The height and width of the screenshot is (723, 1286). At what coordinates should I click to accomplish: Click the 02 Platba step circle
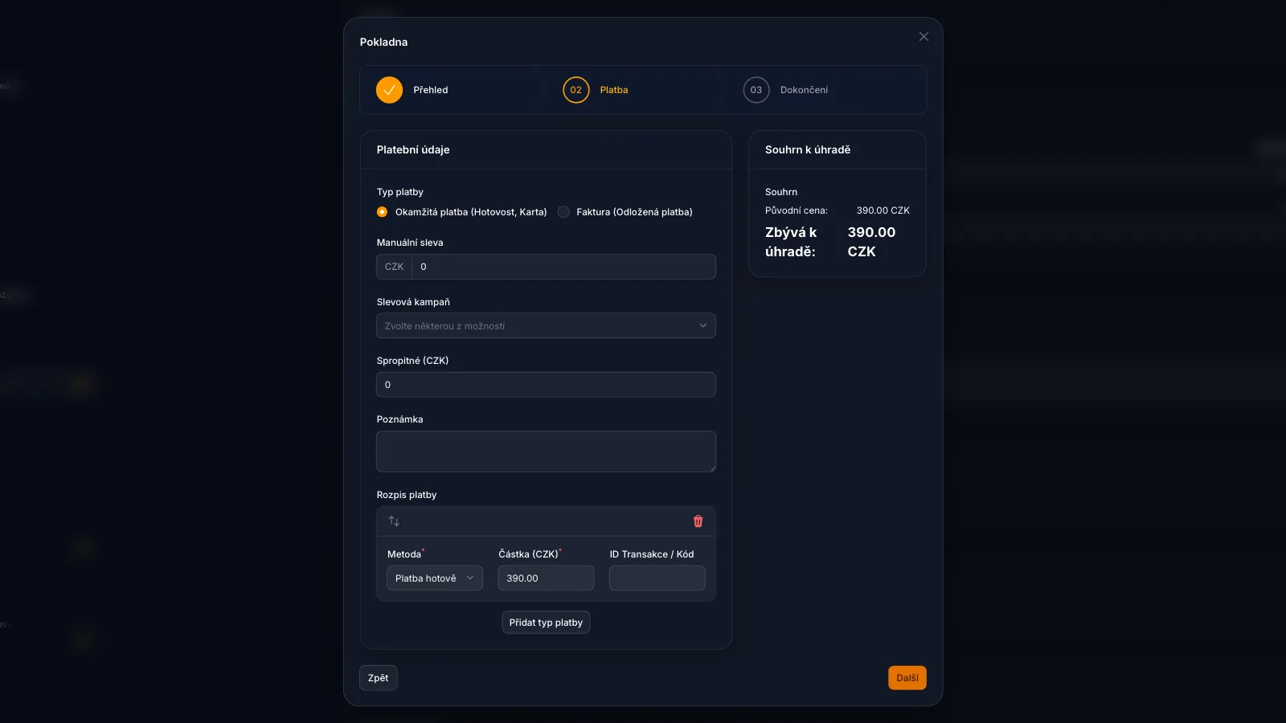pos(576,90)
